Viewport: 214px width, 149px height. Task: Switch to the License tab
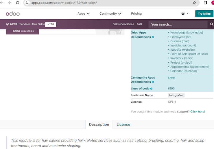coord(123,125)
